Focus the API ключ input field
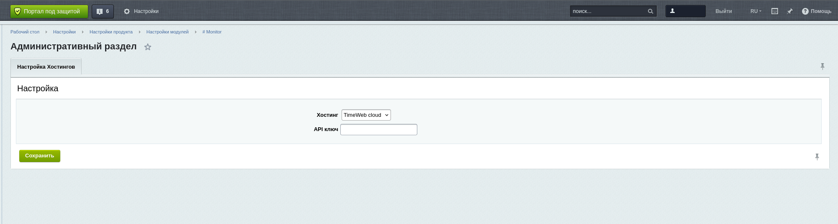The image size is (838, 224). [x=378, y=130]
